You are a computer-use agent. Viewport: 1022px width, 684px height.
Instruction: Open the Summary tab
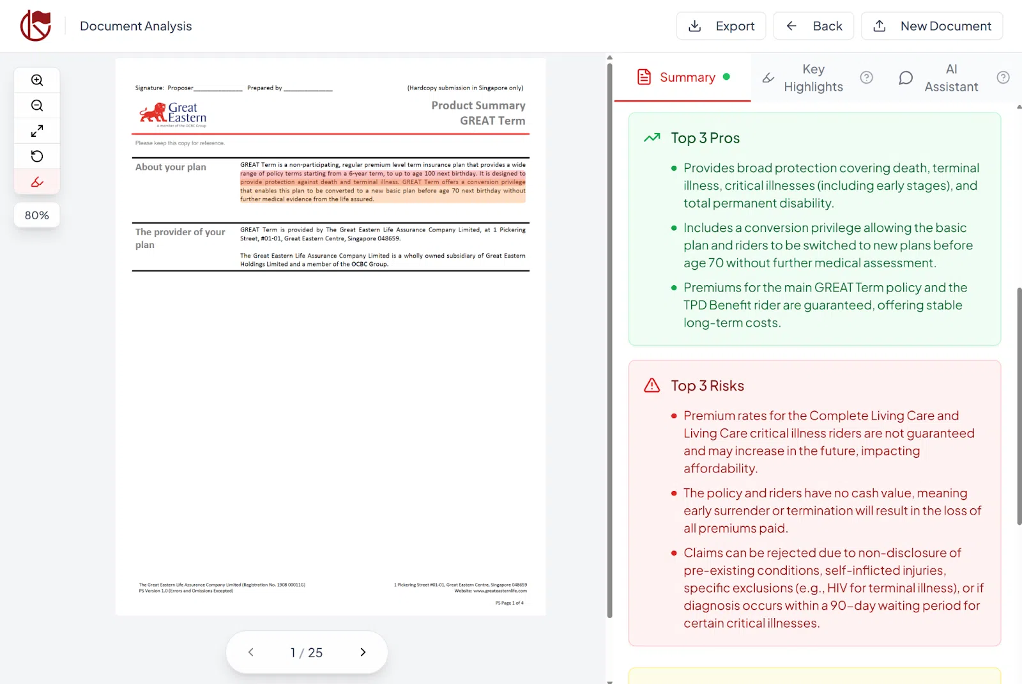click(682, 77)
